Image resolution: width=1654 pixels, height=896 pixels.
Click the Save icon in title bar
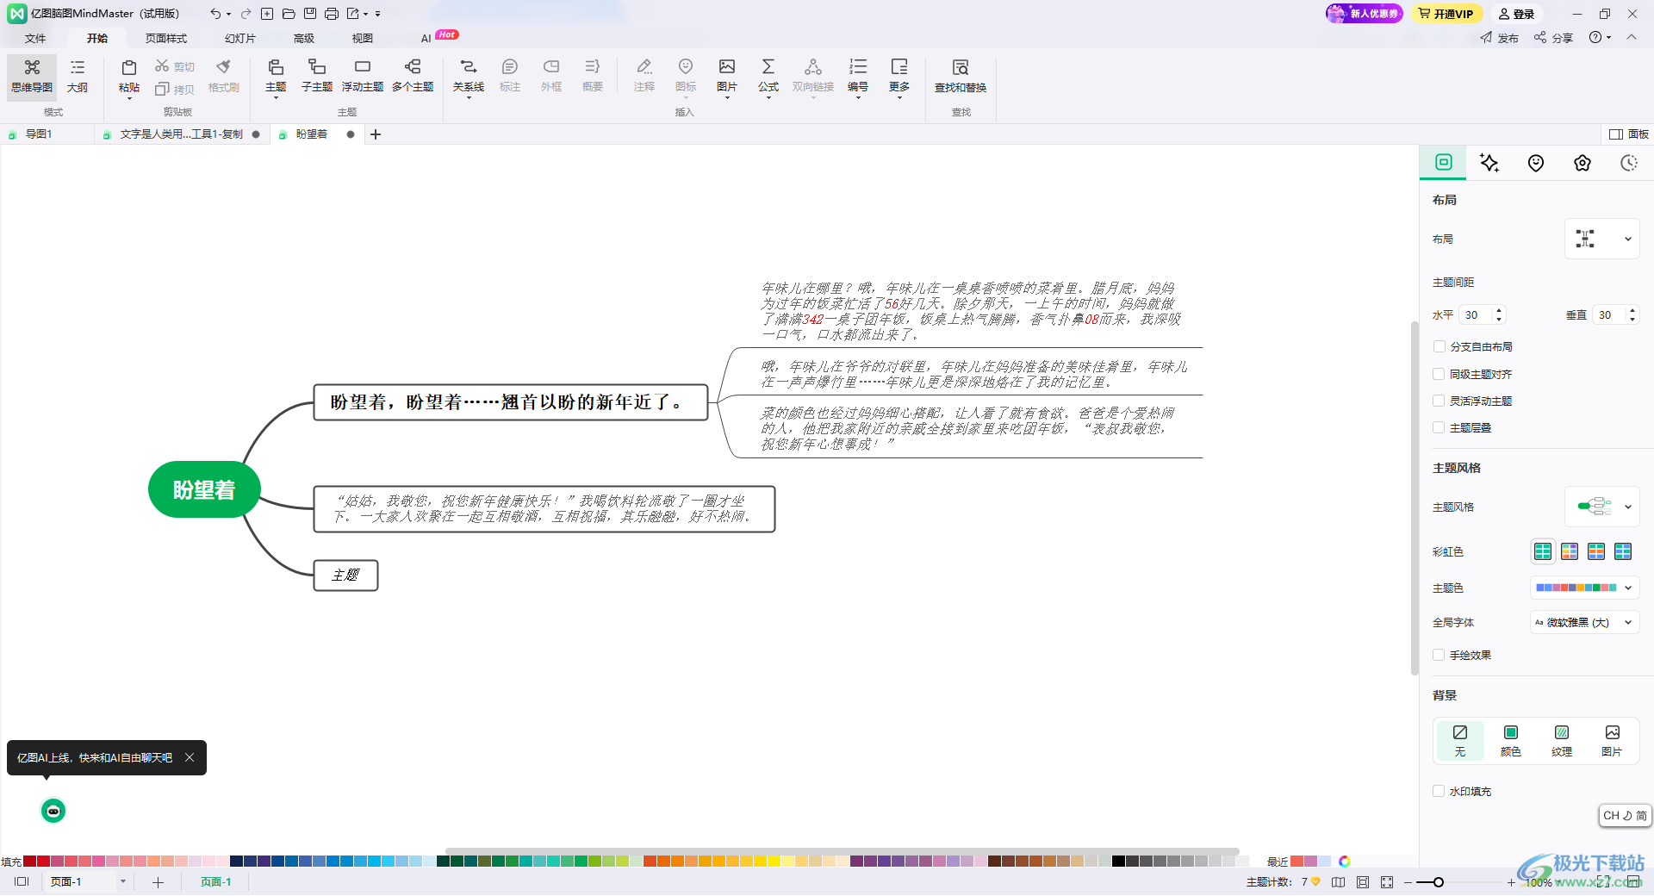(x=310, y=14)
